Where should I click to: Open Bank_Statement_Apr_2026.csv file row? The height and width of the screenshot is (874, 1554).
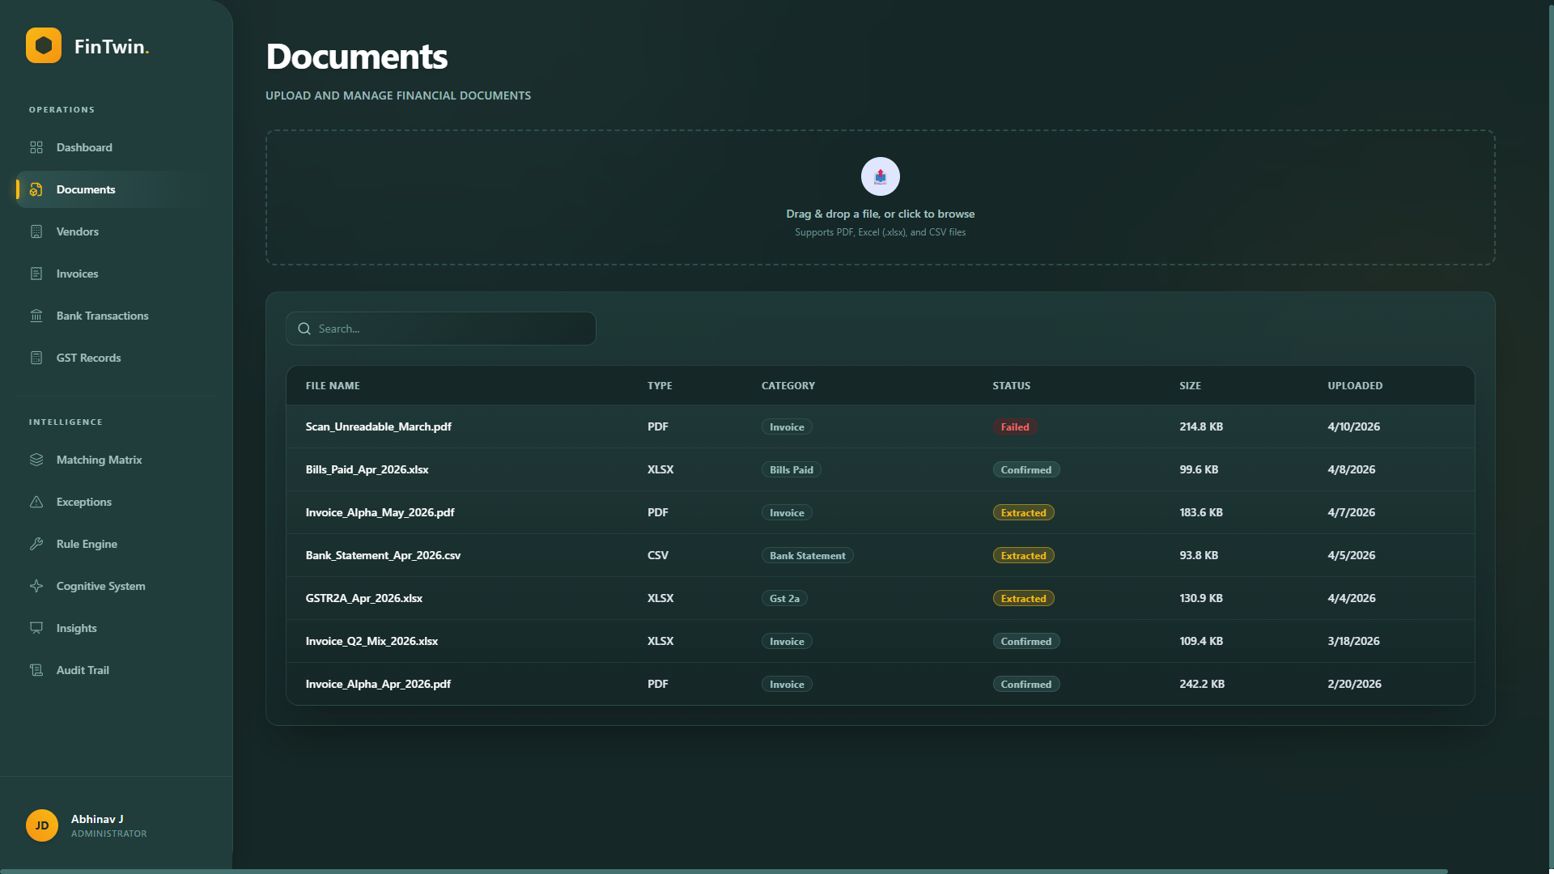(x=383, y=555)
